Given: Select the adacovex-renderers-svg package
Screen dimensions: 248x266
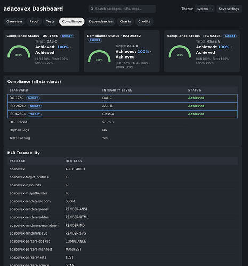Looking at the screenshot, I should click(x=28, y=233).
